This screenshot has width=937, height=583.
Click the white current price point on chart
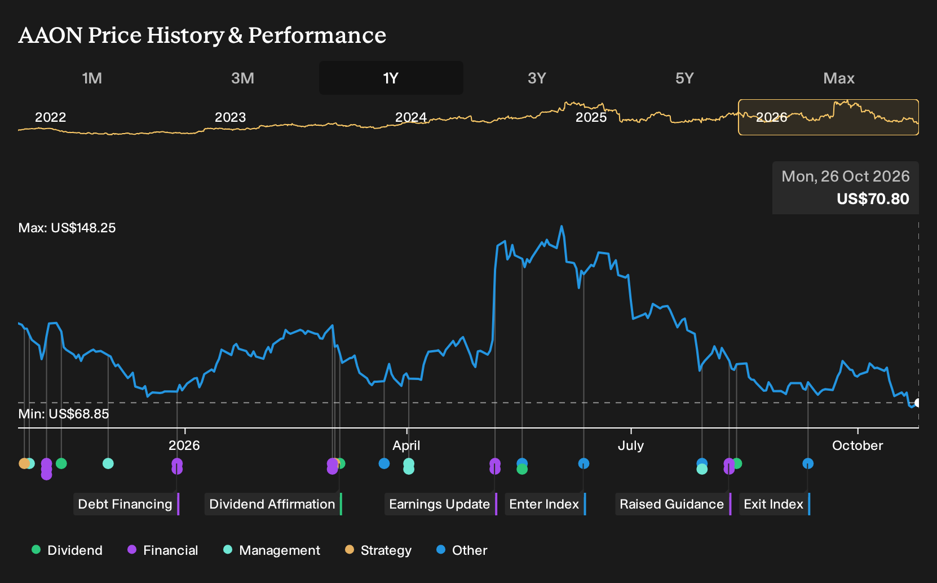(918, 403)
